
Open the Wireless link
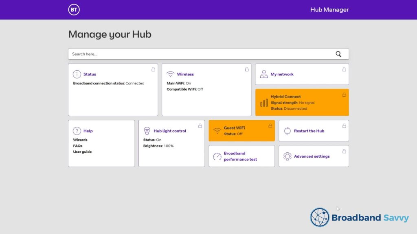click(x=185, y=74)
